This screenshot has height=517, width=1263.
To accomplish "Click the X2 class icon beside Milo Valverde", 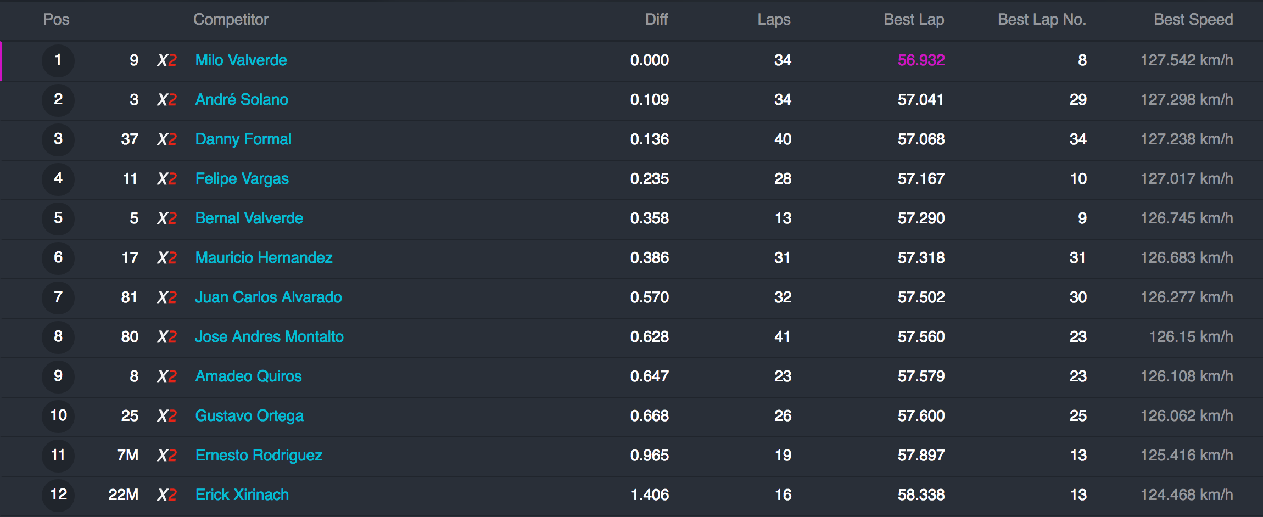I will [167, 60].
